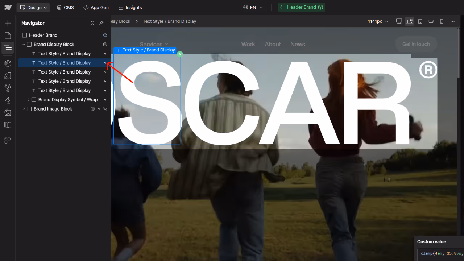Open the Insights tab

130,7
